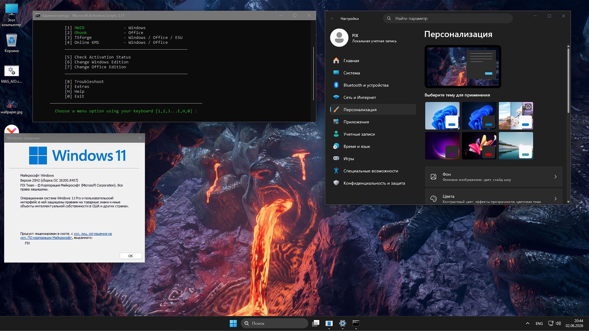Click the ENG language indicator in taskbar

coord(539,323)
